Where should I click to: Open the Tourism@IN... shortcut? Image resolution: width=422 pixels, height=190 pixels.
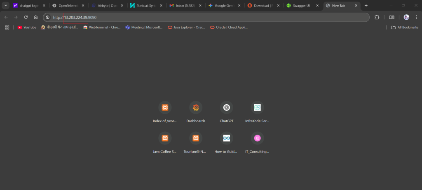coord(196,142)
